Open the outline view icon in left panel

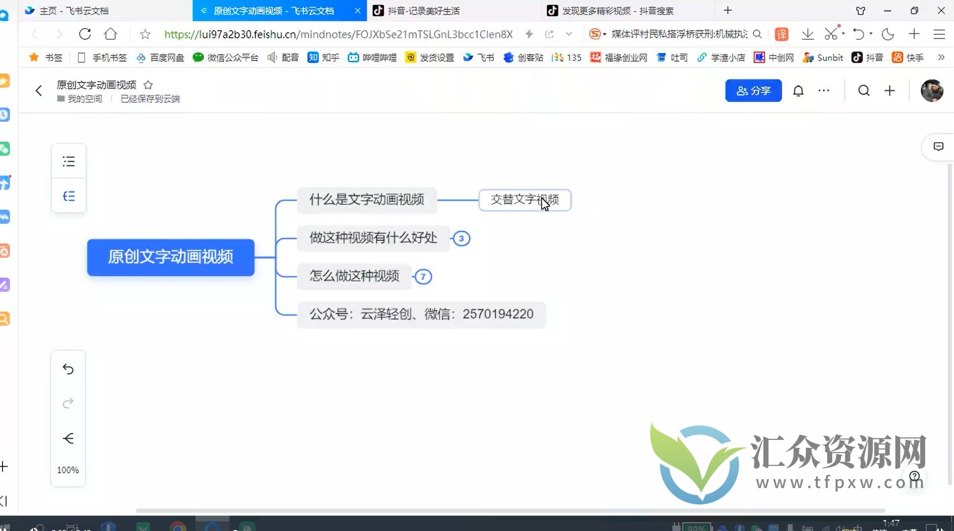(x=69, y=161)
